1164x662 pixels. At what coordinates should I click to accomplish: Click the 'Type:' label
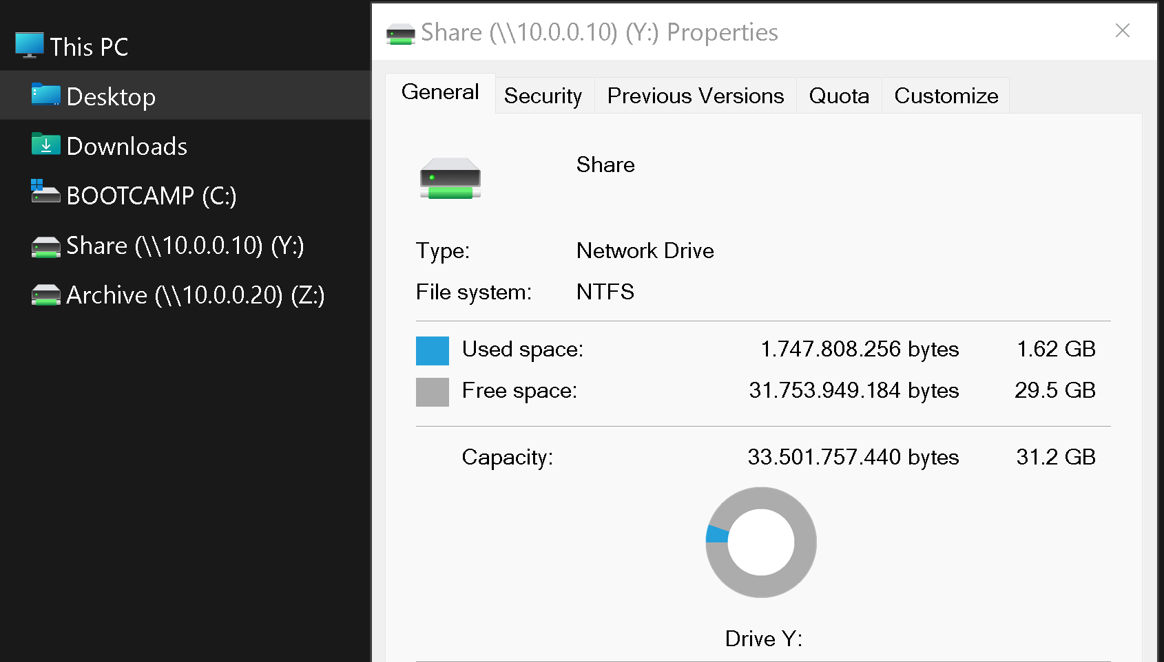443,250
